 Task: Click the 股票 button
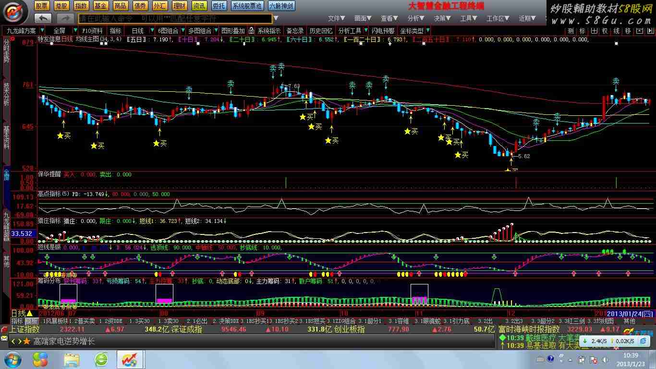(41, 6)
